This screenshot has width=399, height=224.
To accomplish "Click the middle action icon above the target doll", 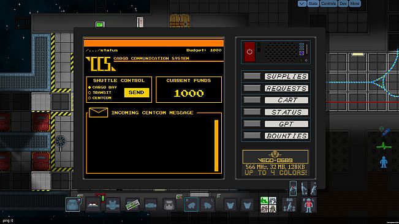I will click(305, 189).
